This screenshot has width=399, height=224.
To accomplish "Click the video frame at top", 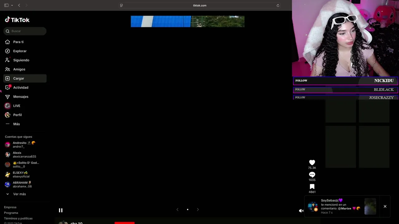I will point(188,21).
